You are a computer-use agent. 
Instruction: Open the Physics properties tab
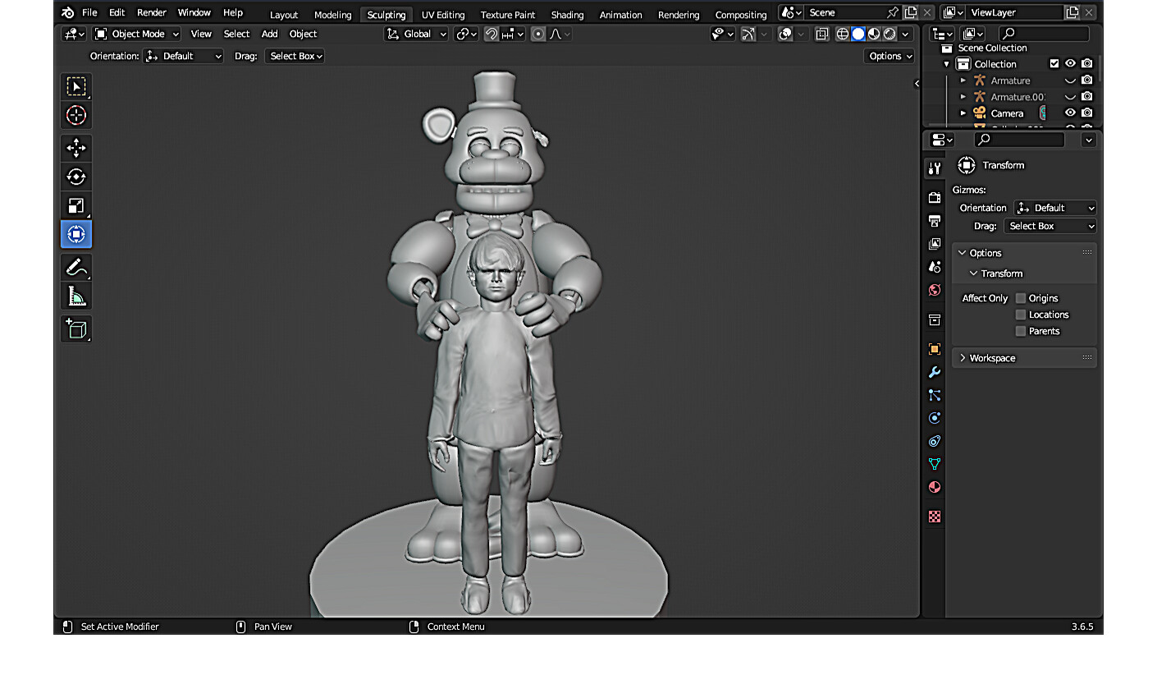click(935, 418)
